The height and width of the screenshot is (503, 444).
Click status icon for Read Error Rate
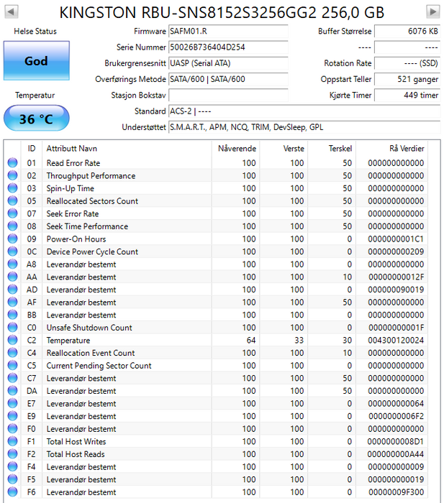click(12, 163)
